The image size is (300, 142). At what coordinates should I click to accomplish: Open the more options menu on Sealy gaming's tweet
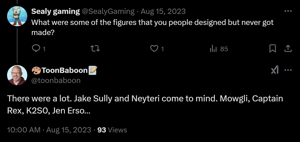coord(288,11)
